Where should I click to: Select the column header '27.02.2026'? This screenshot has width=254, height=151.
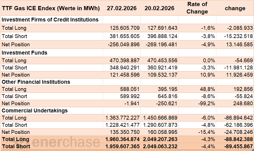click(x=122, y=8)
